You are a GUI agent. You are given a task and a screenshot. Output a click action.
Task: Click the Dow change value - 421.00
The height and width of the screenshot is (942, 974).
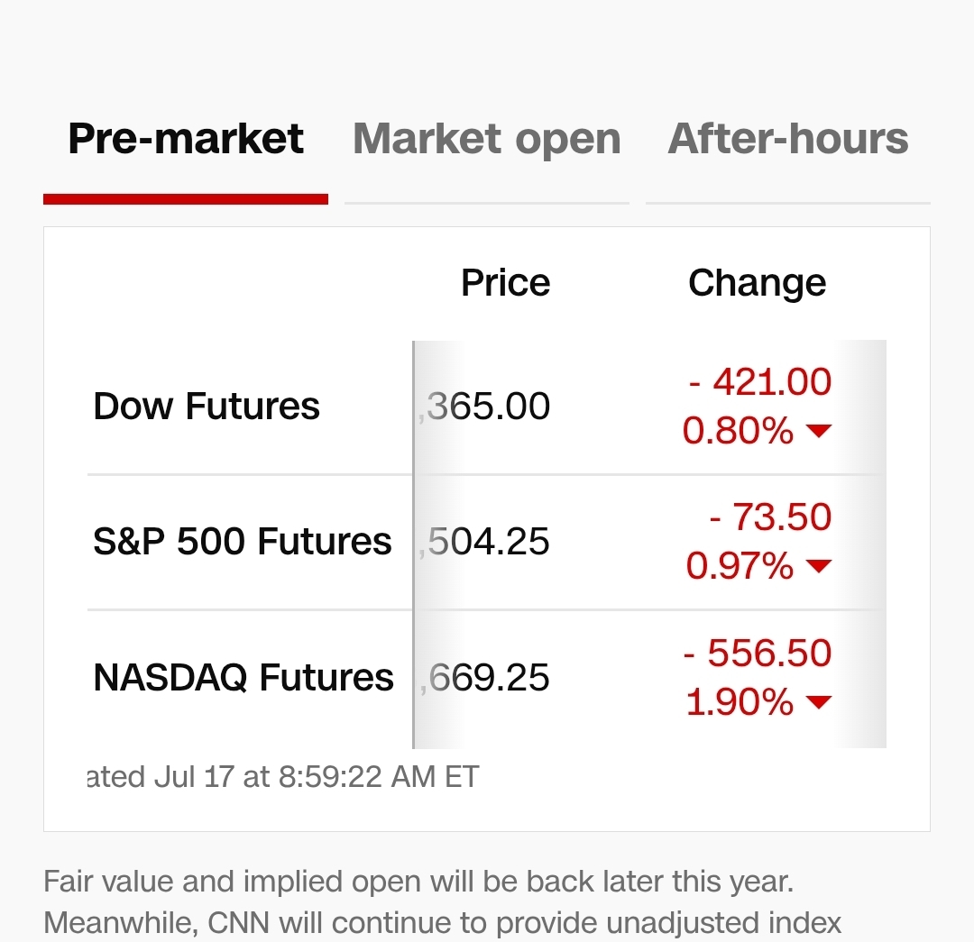759,381
